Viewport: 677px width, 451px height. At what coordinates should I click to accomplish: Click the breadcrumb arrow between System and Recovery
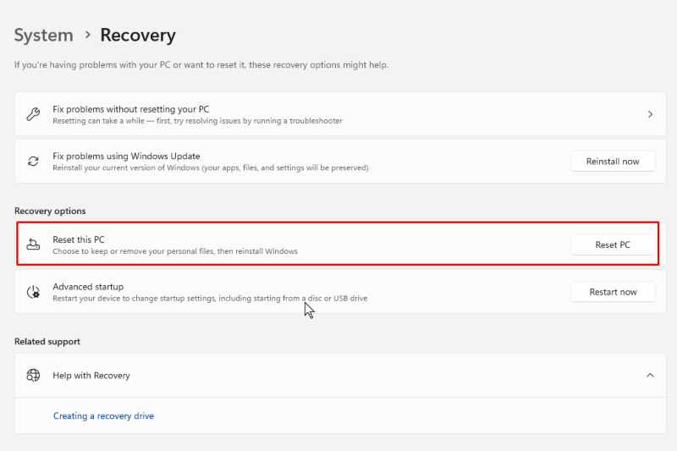click(86, 36)
